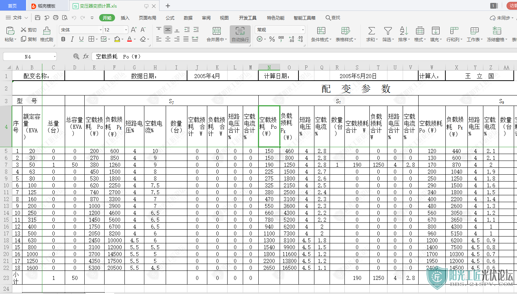Toggle Bold formatting

(x=63, y=39)
